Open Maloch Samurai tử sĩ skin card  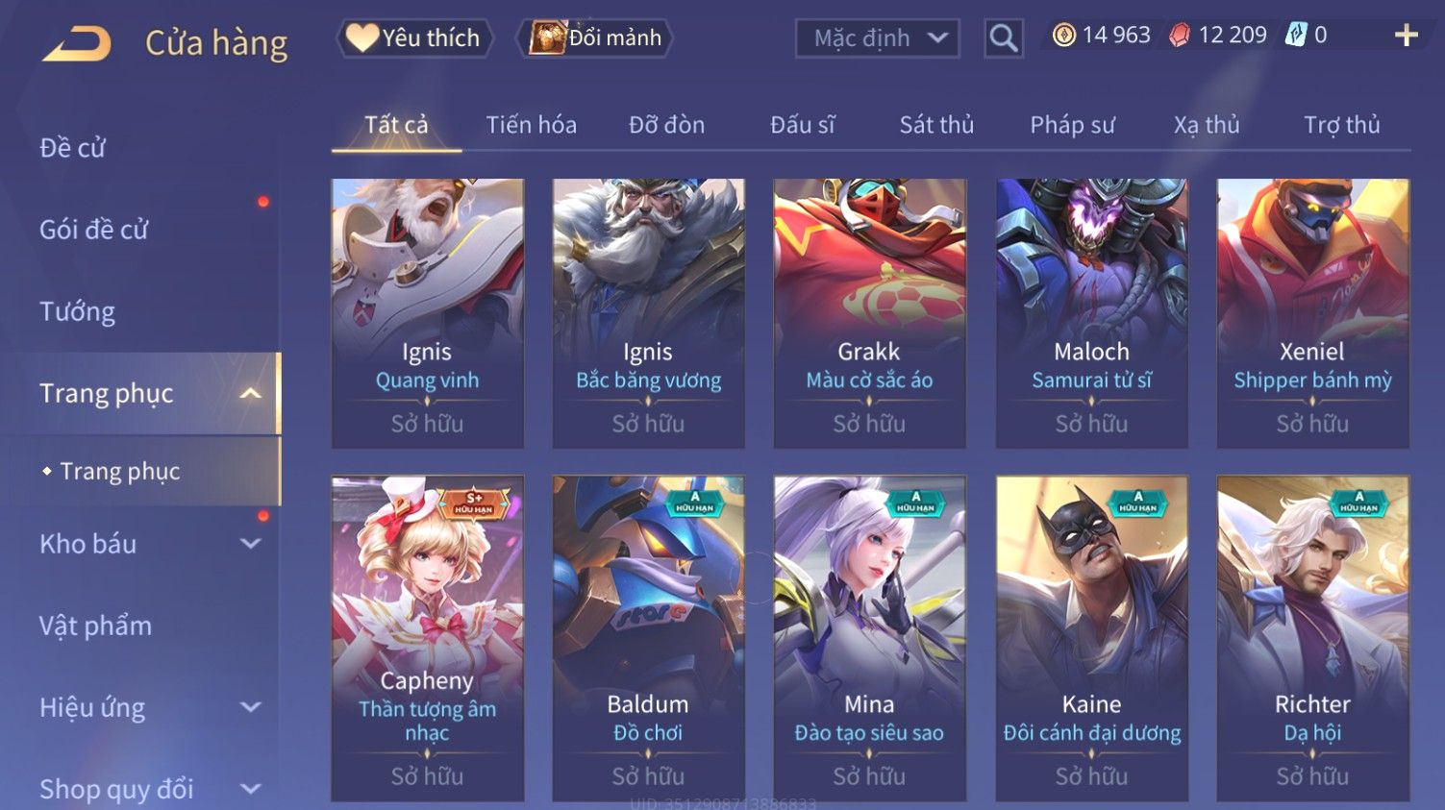(x=1091, y=313)
